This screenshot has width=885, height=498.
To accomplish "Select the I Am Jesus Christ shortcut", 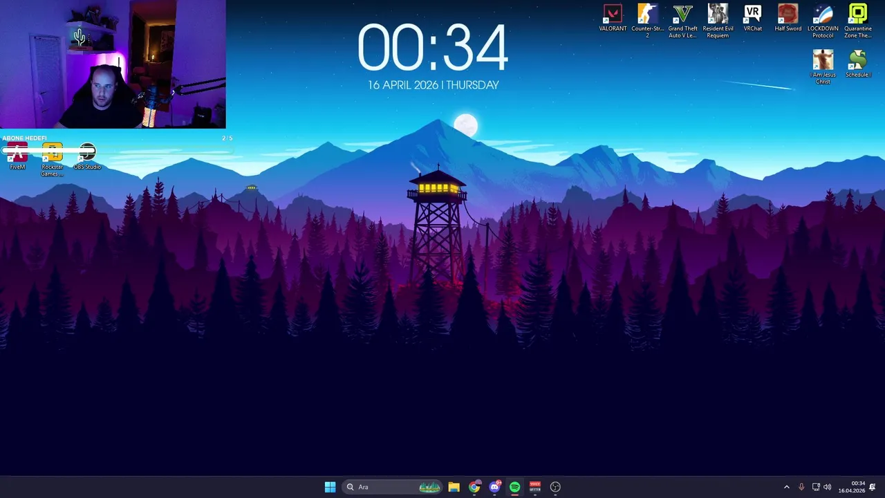I will 823,67.
